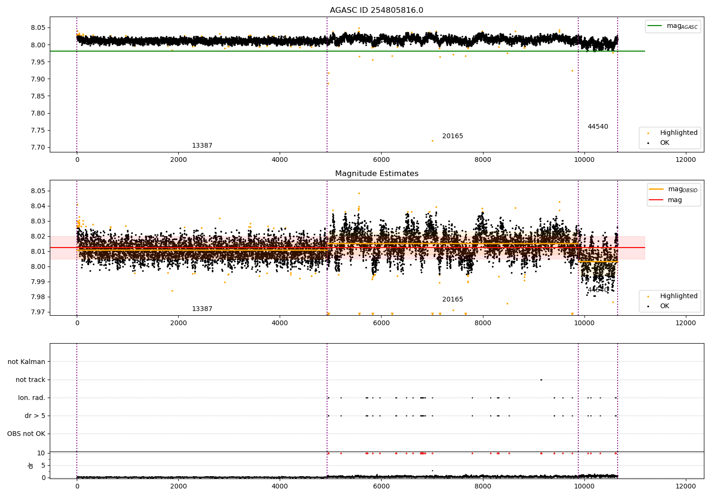Viewport: 711px width, 497px height.
Task: Click the rotated 'dr' axis label
Action: click(x=31, y=465)
